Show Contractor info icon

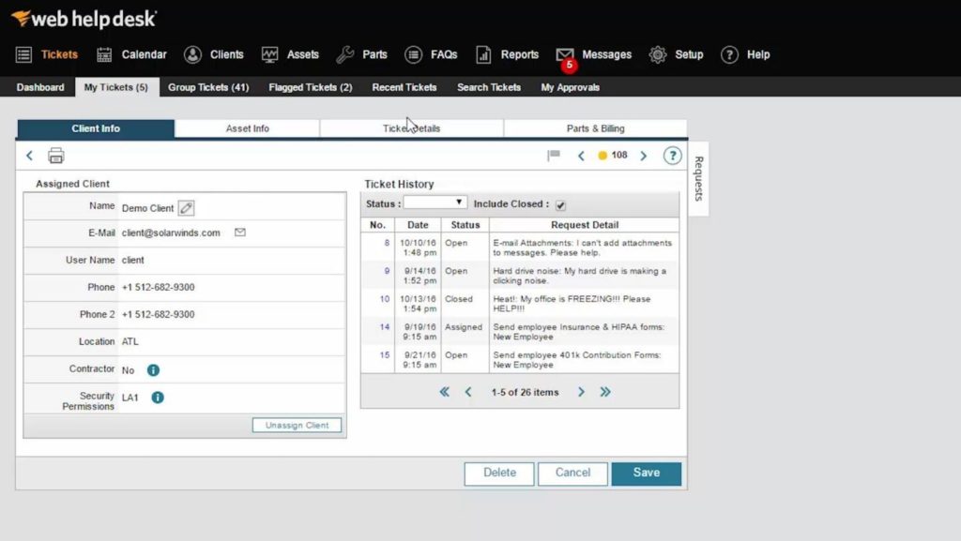click(153, 370)
